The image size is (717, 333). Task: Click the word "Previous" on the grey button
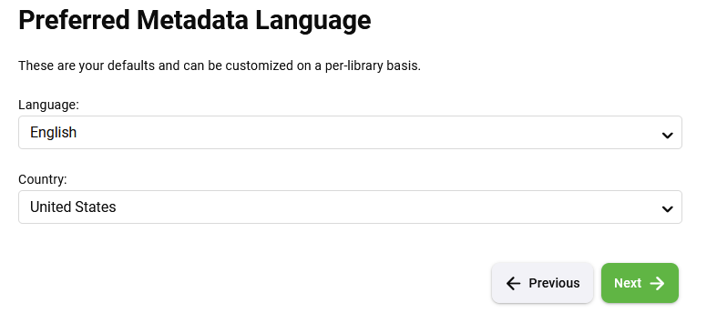tap(554, 283)
